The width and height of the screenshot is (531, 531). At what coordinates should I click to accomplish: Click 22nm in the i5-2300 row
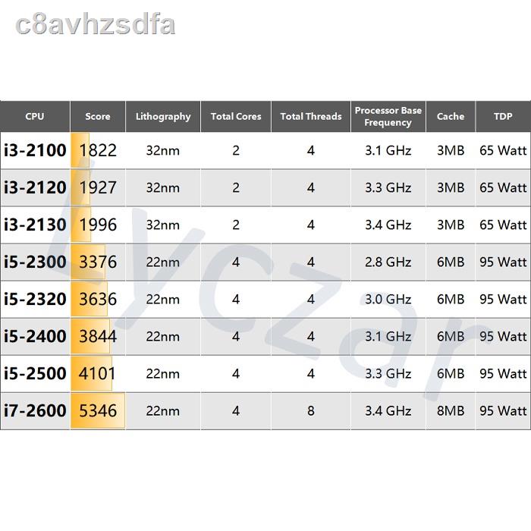tap(163, 262)
